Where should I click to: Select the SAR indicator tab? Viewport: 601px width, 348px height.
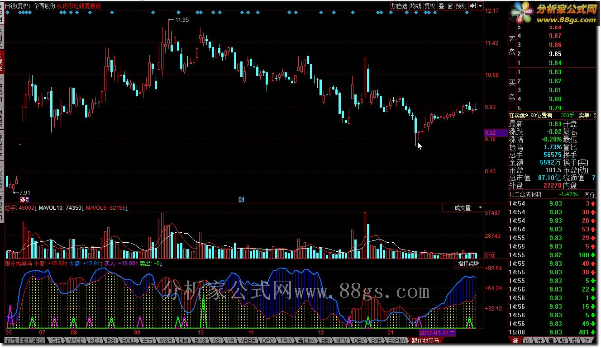pos(377,340)
